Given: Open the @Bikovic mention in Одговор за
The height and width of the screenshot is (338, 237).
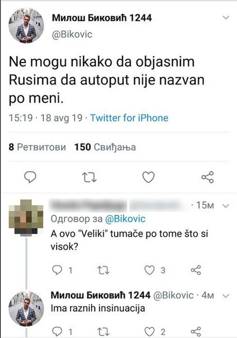Looking at the screenshot, I should click(125, 219).
